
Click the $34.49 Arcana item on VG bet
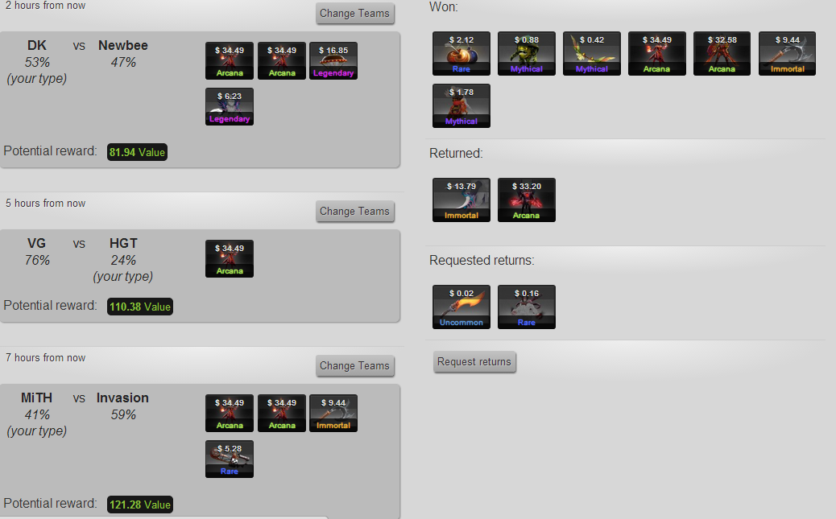230,258
